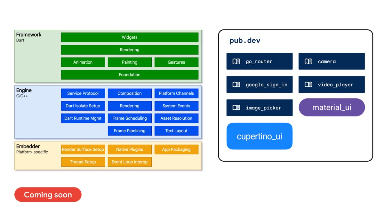Image resolution: width=384 pixels, height=216 pixels.
Task: Open the camera package label
Action: (x=327, y=61)
